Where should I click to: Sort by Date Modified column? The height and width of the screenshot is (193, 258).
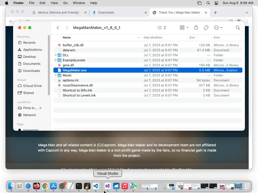click(153, 37)
